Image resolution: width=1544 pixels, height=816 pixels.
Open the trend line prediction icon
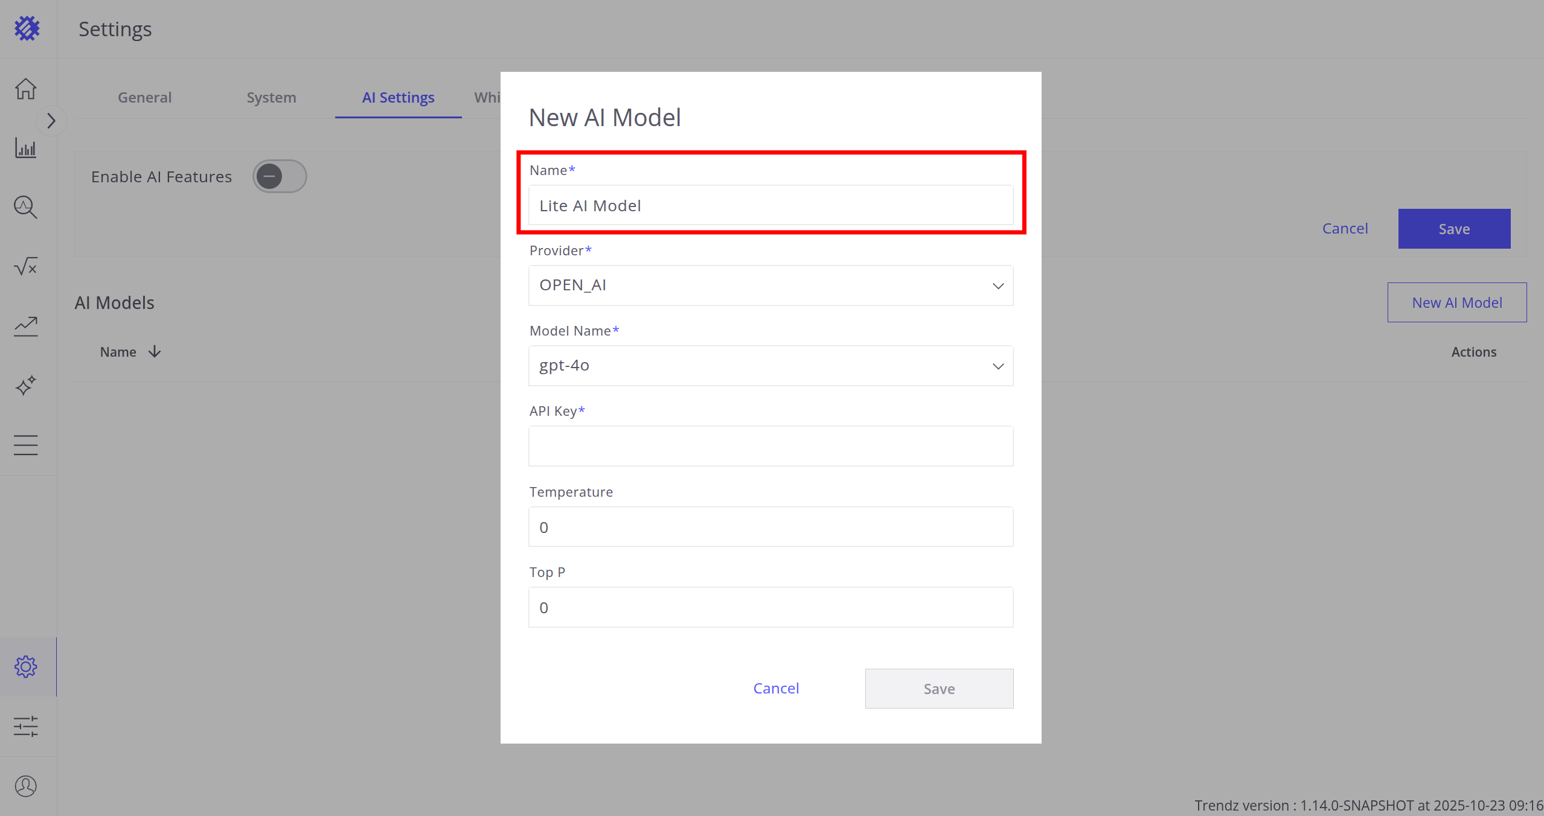tap(26, 326)
